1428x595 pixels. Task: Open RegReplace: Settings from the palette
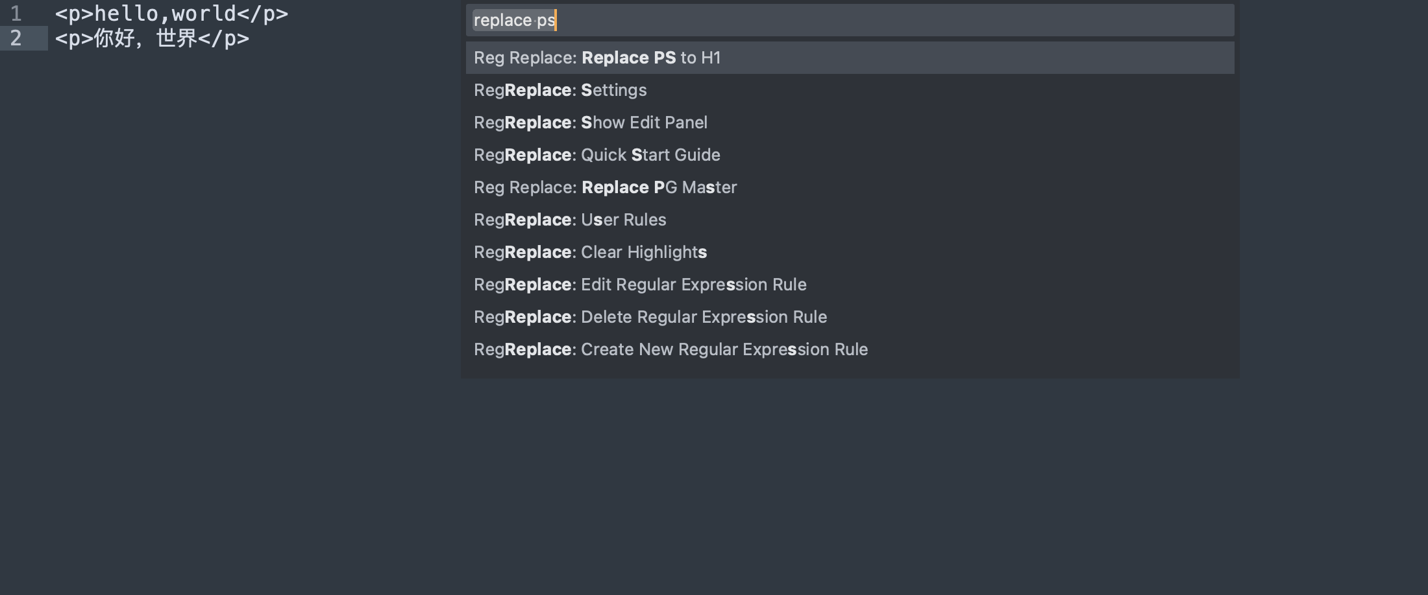pyautogui.click(x=560, y=90)
